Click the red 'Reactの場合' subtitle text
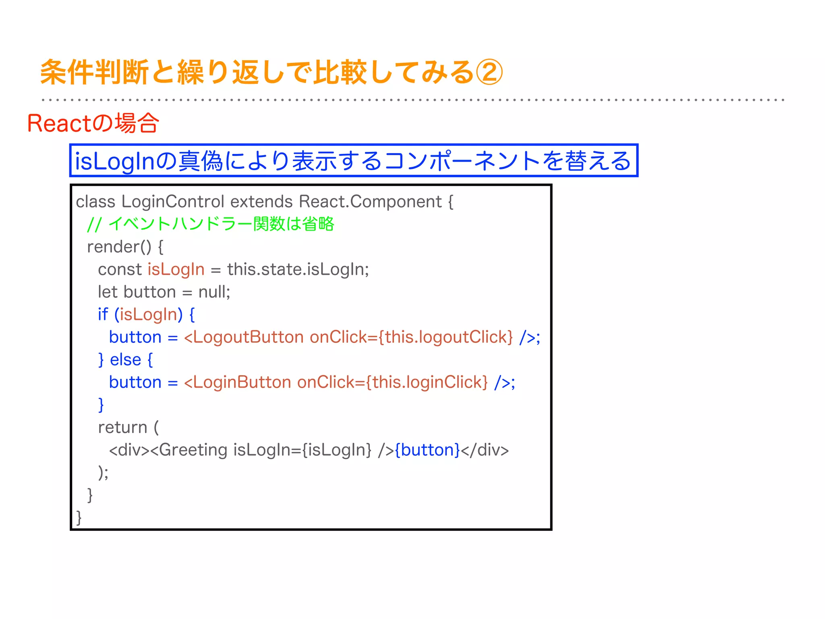This screenshot has width=825, height=619. [x=93, y=123]
